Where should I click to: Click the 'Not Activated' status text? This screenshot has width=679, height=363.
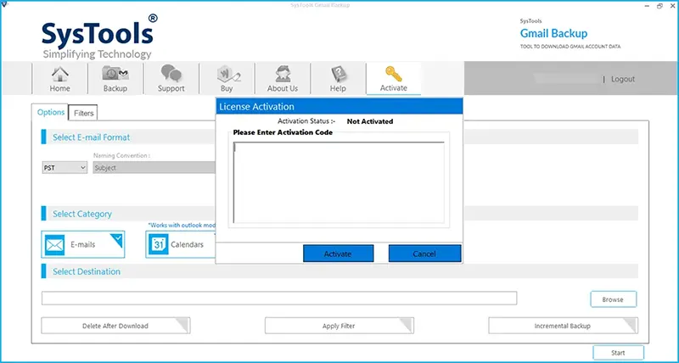tap(370, 121)
